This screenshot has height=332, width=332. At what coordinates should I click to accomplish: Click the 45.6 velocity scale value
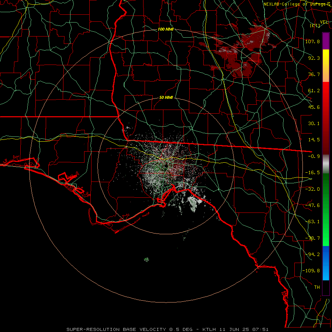point(314,107)
